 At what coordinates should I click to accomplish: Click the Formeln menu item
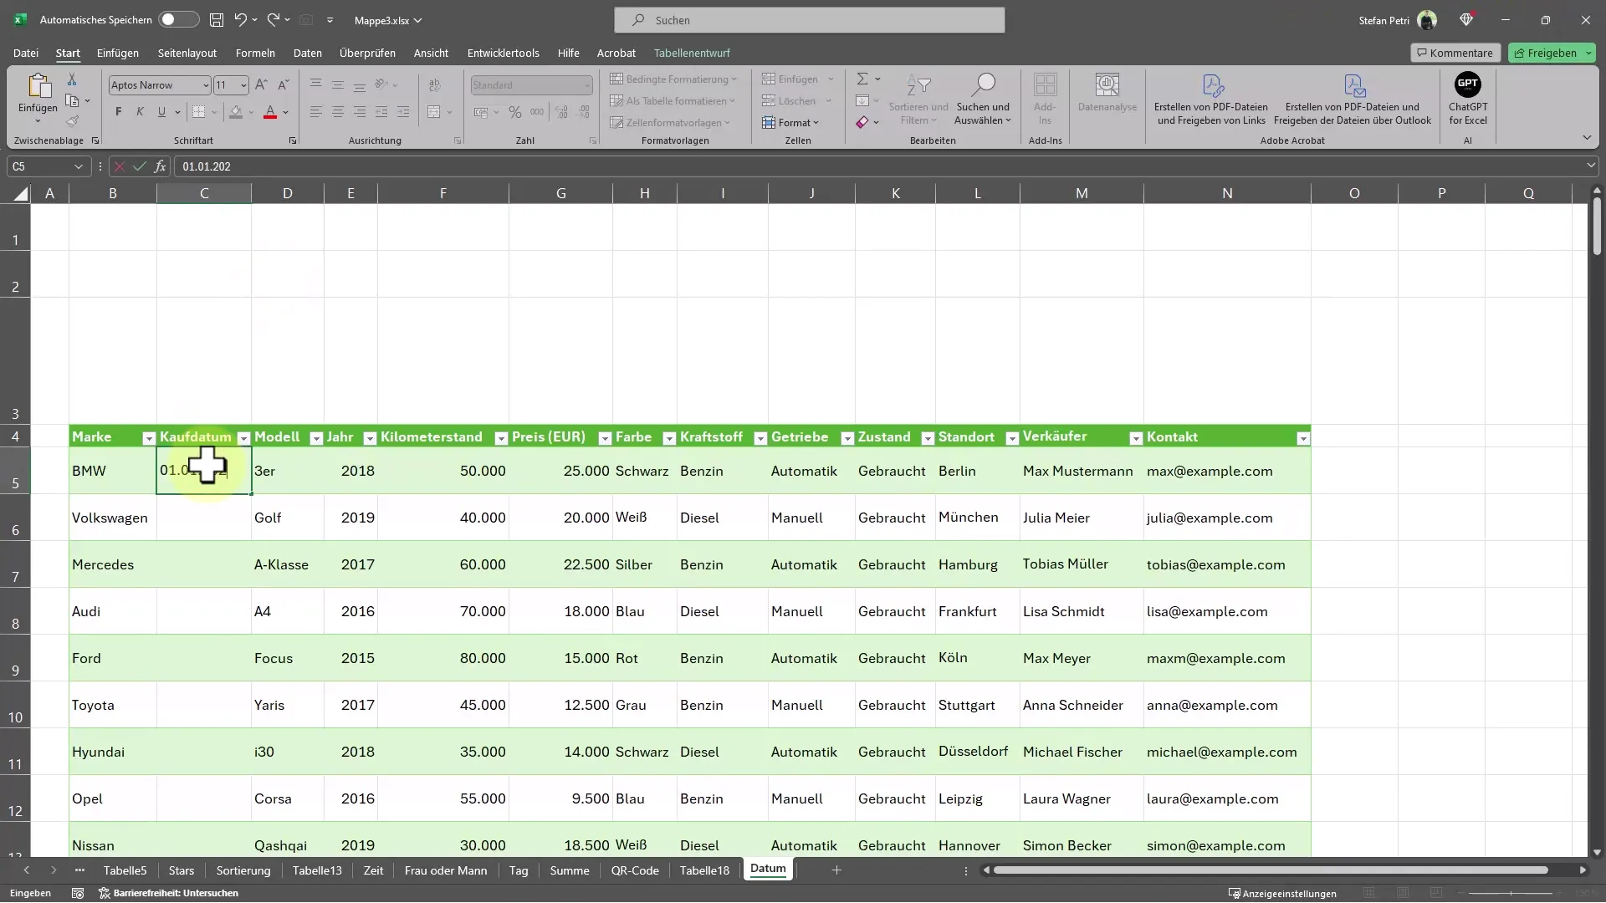point(255,52)
